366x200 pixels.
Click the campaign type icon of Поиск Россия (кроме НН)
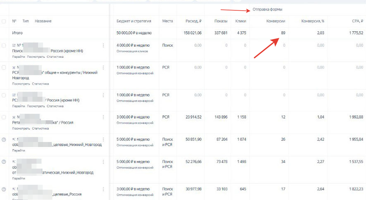pos(13,45)
